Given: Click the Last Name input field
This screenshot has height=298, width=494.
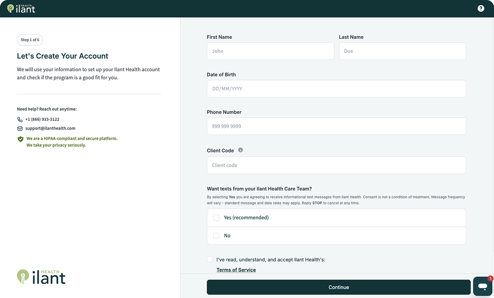Looking at the screenshot, I should [402, 51].
